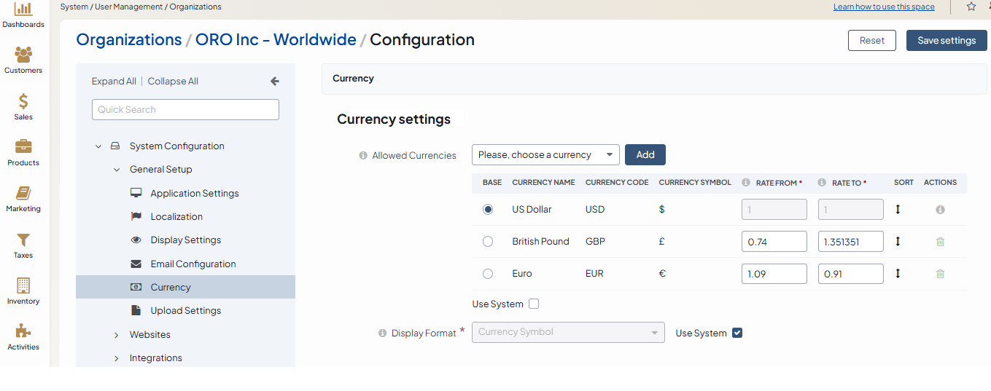Expand the Websites tree section
The height and width of the screenshot is (391, 991).
click(117, 335)
